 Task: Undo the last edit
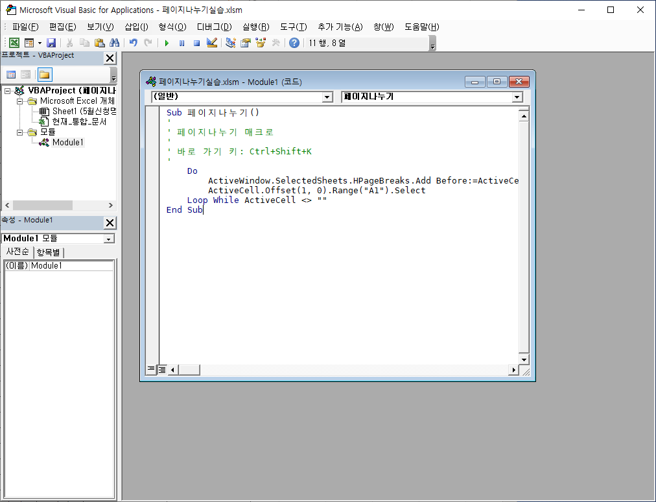[133, 43]
